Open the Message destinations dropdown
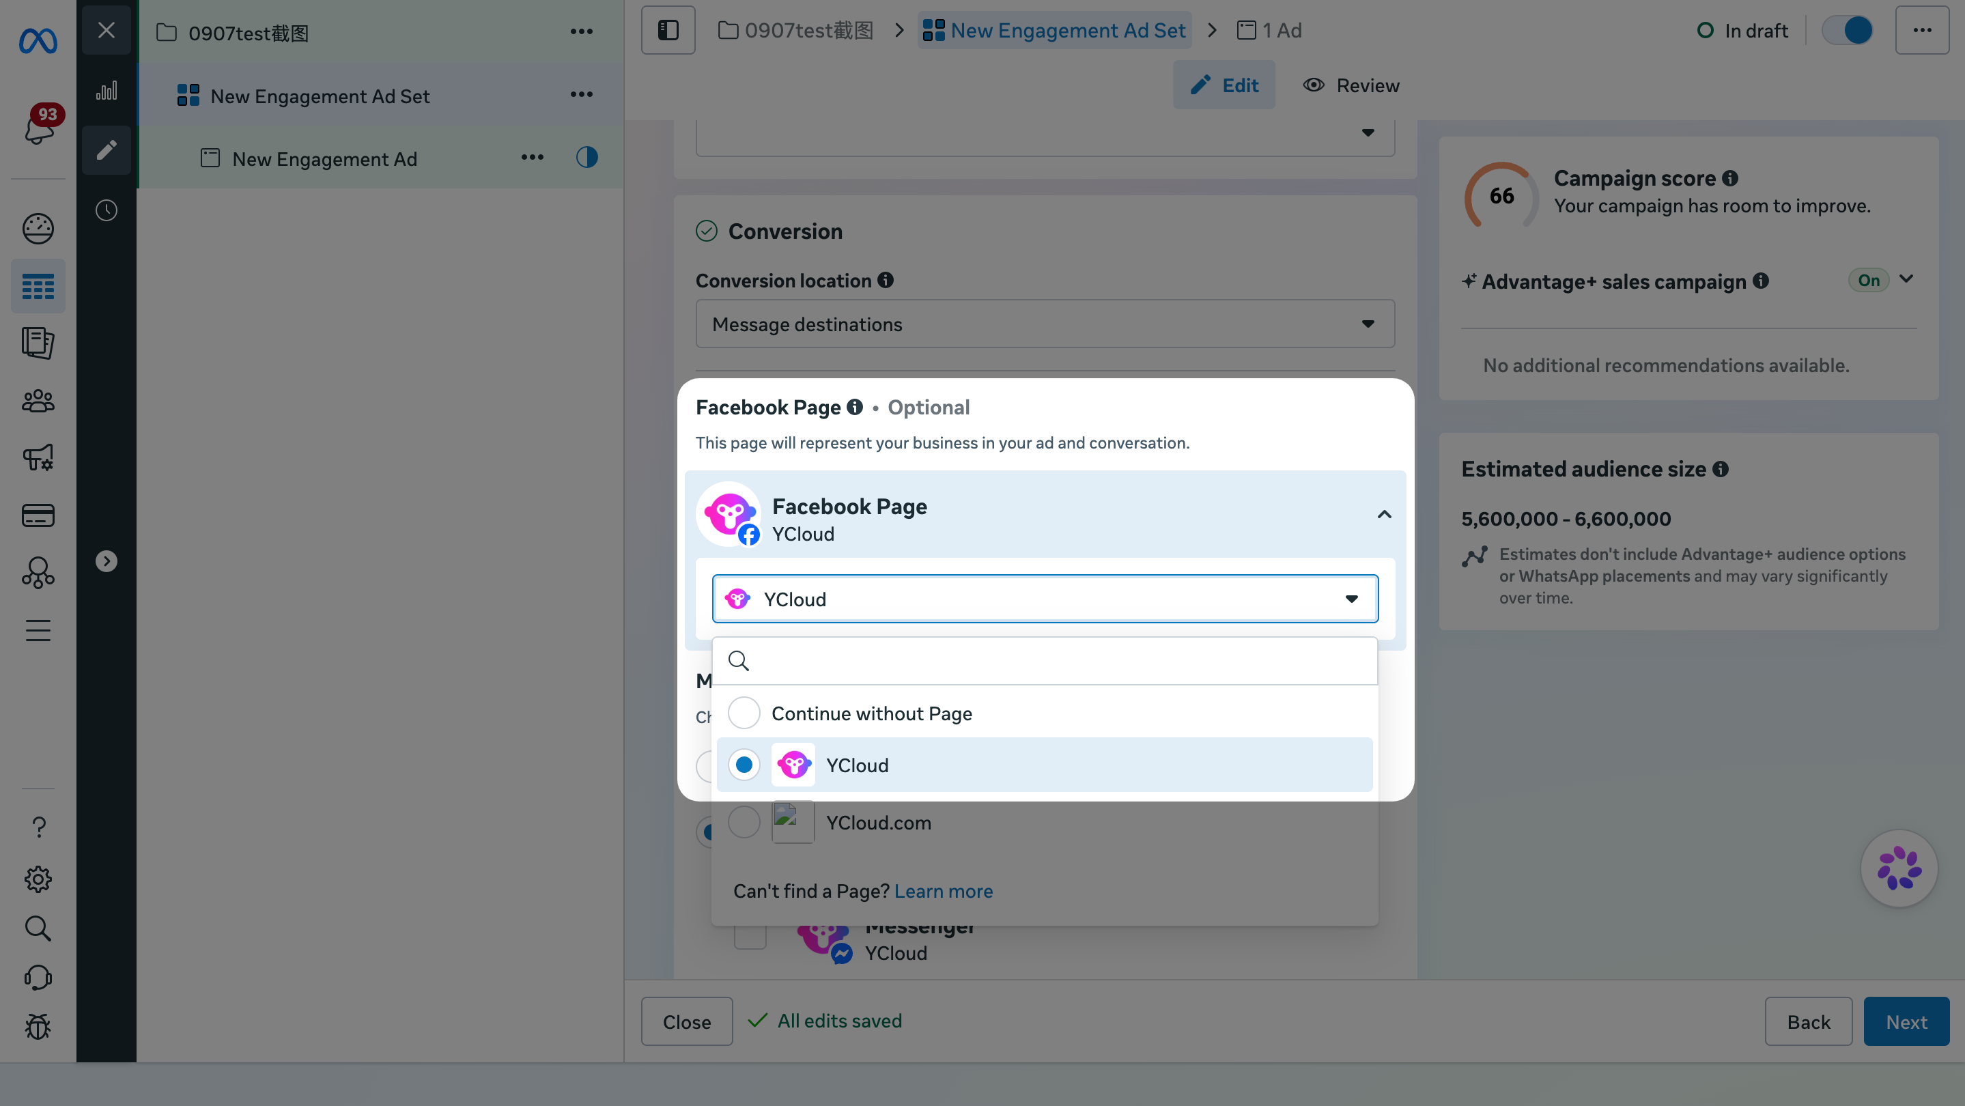1965x1106 pixels. [x=1045, y=324]
